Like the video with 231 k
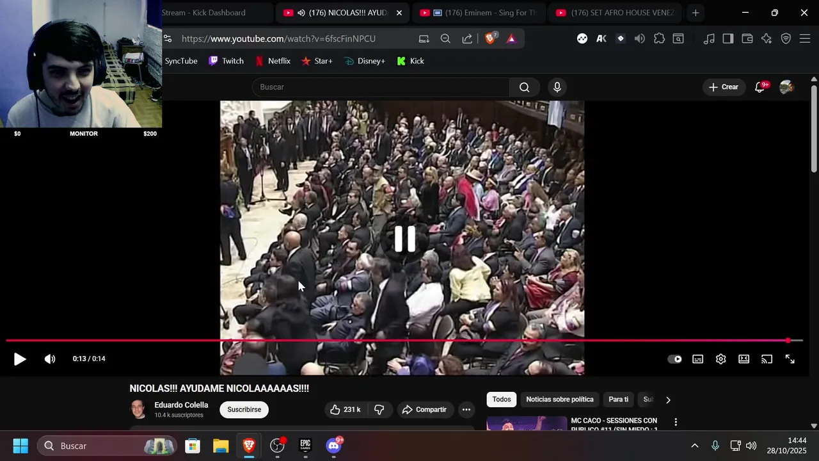Screen dimensions: 819x461 click(346, 410)
